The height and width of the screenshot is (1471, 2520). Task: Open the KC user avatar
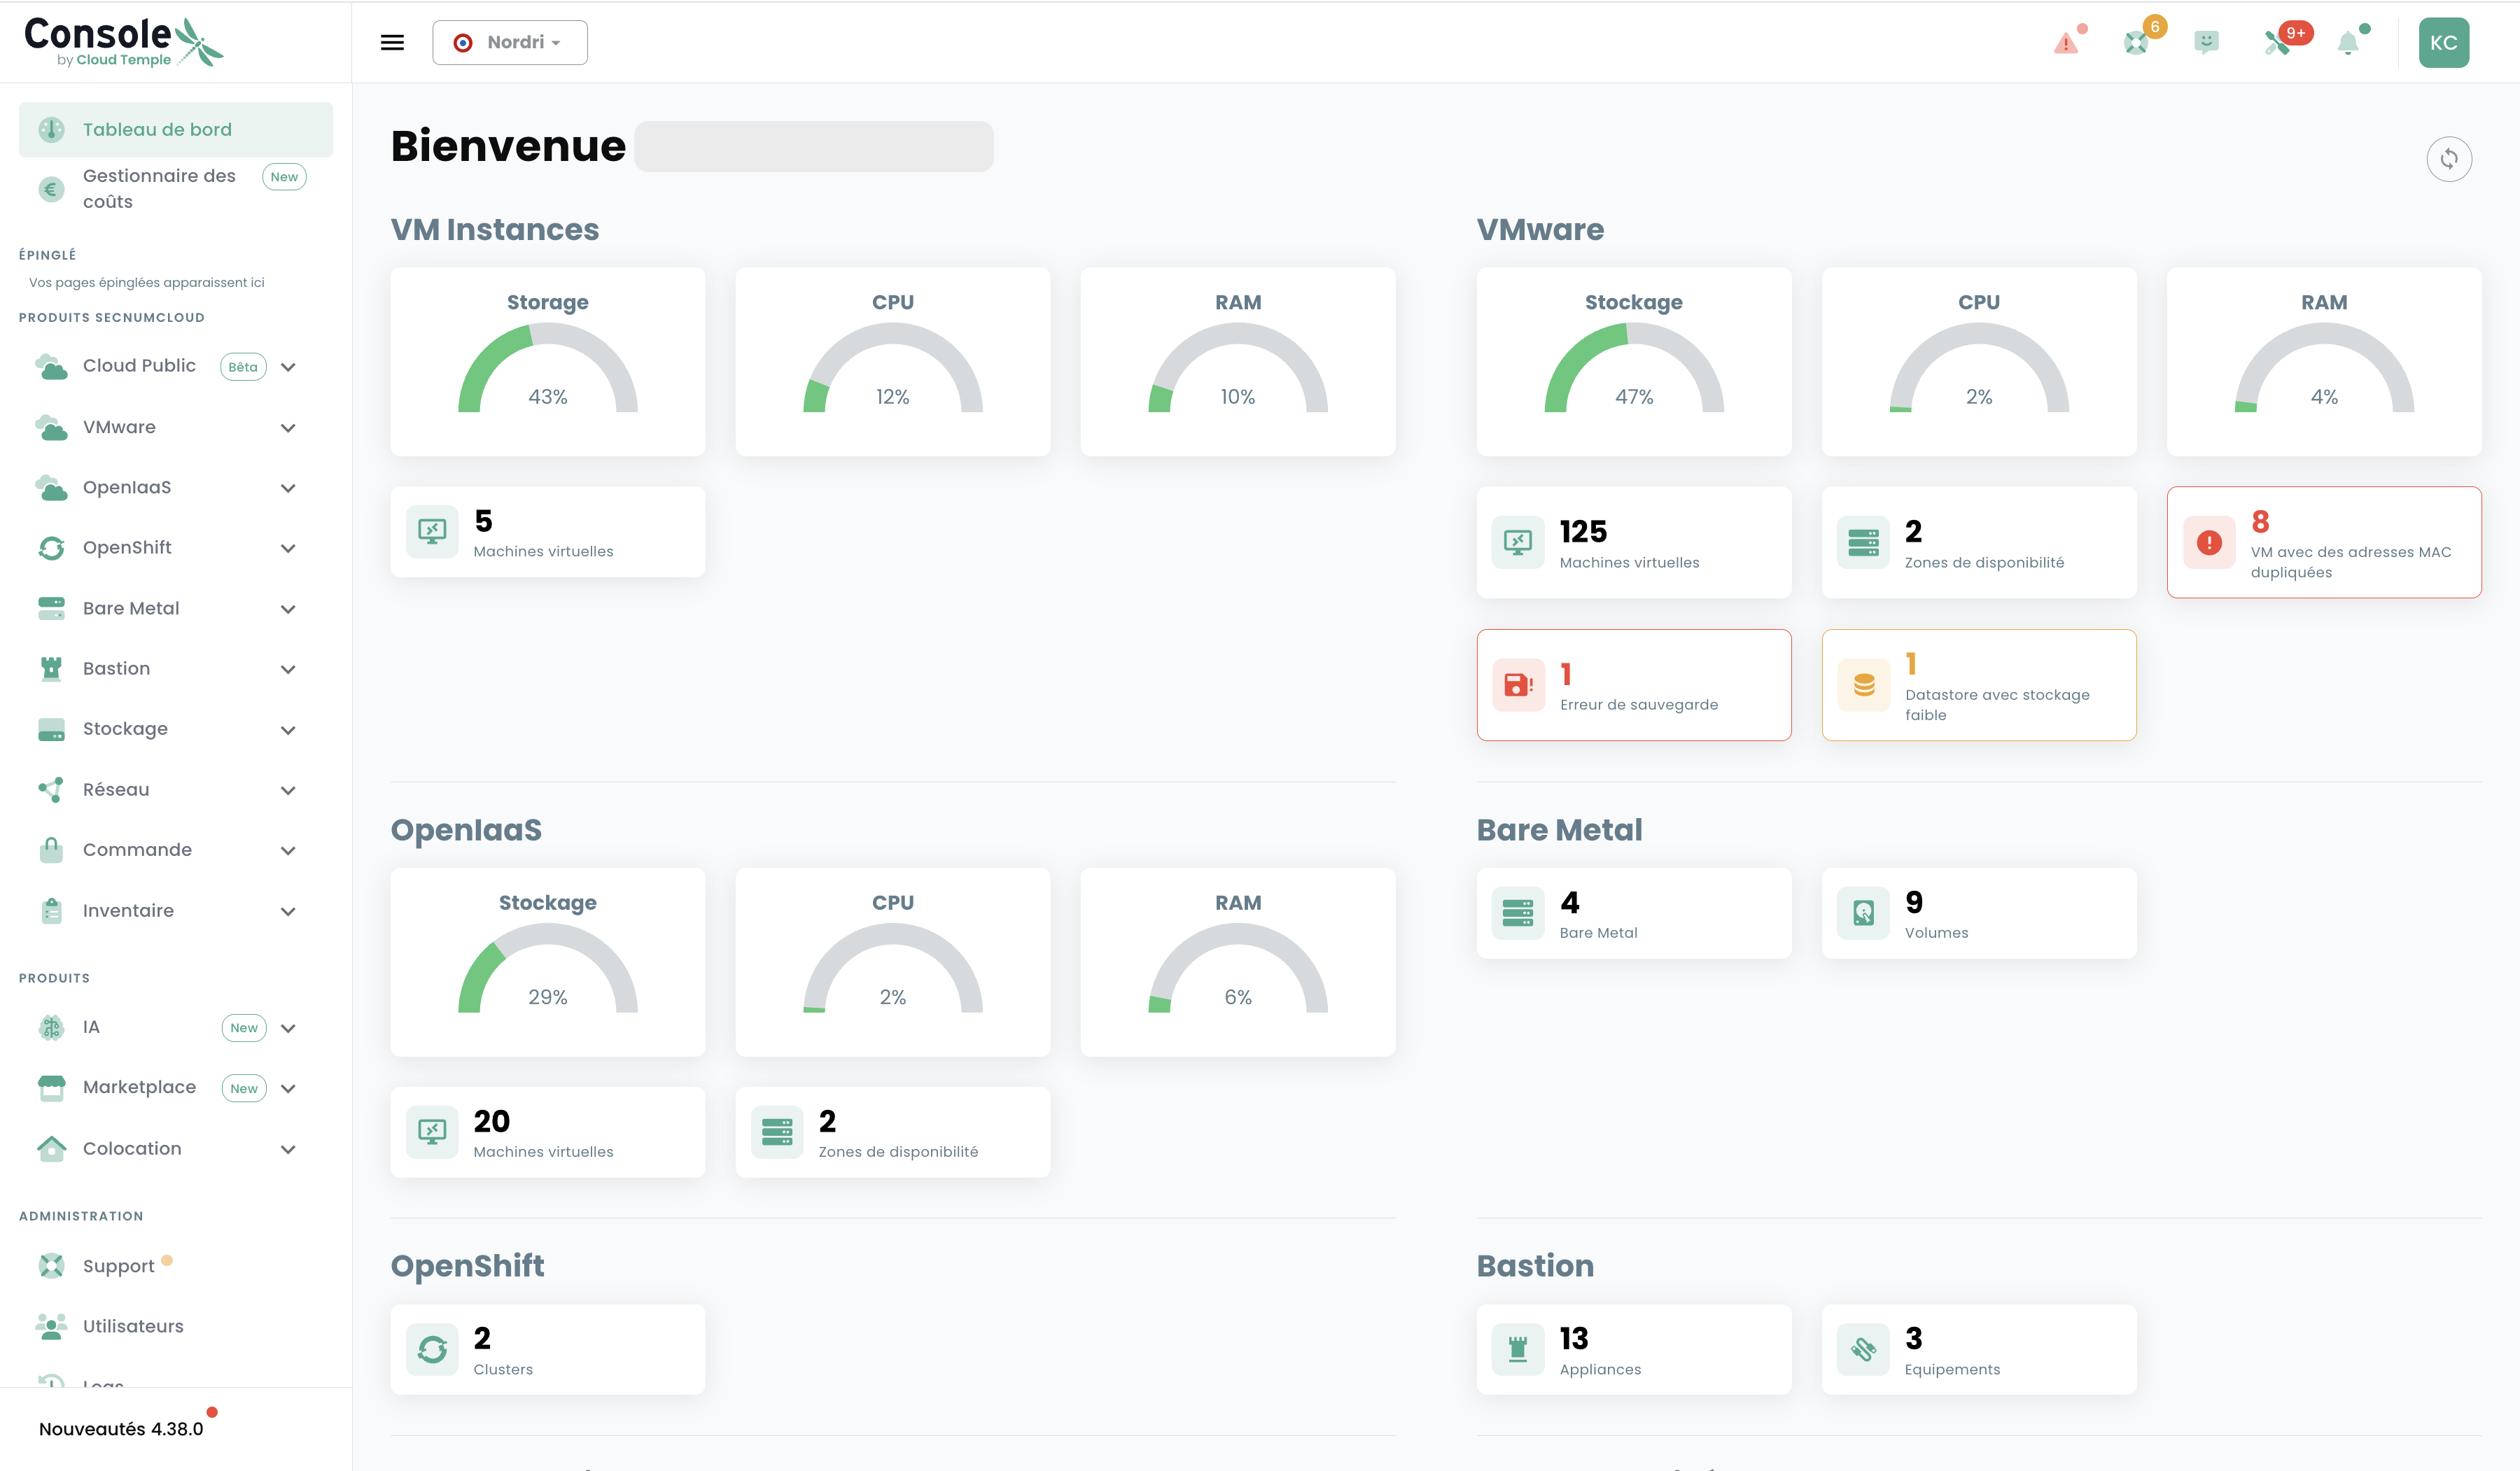(x=2443, y=43)
